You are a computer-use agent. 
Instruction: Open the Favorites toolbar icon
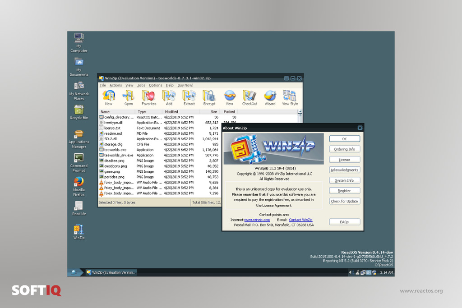point(149,98)
